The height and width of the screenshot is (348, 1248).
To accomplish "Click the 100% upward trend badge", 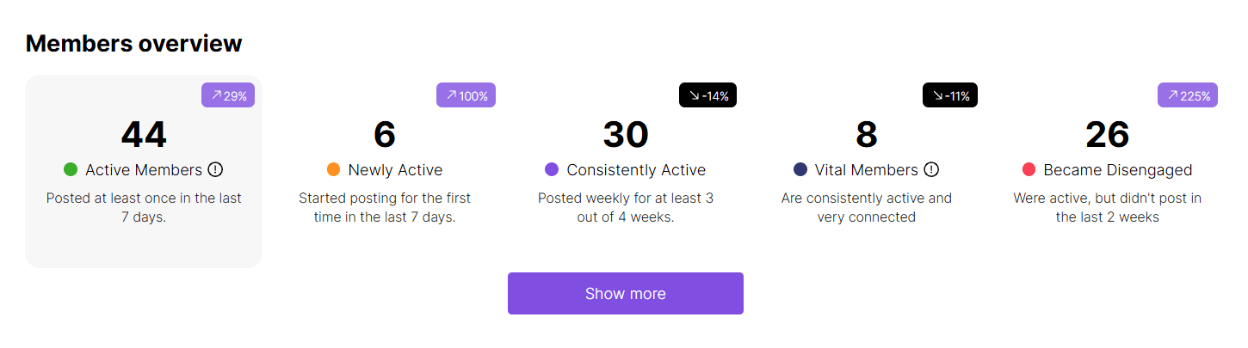I will (x=466, y=95).
